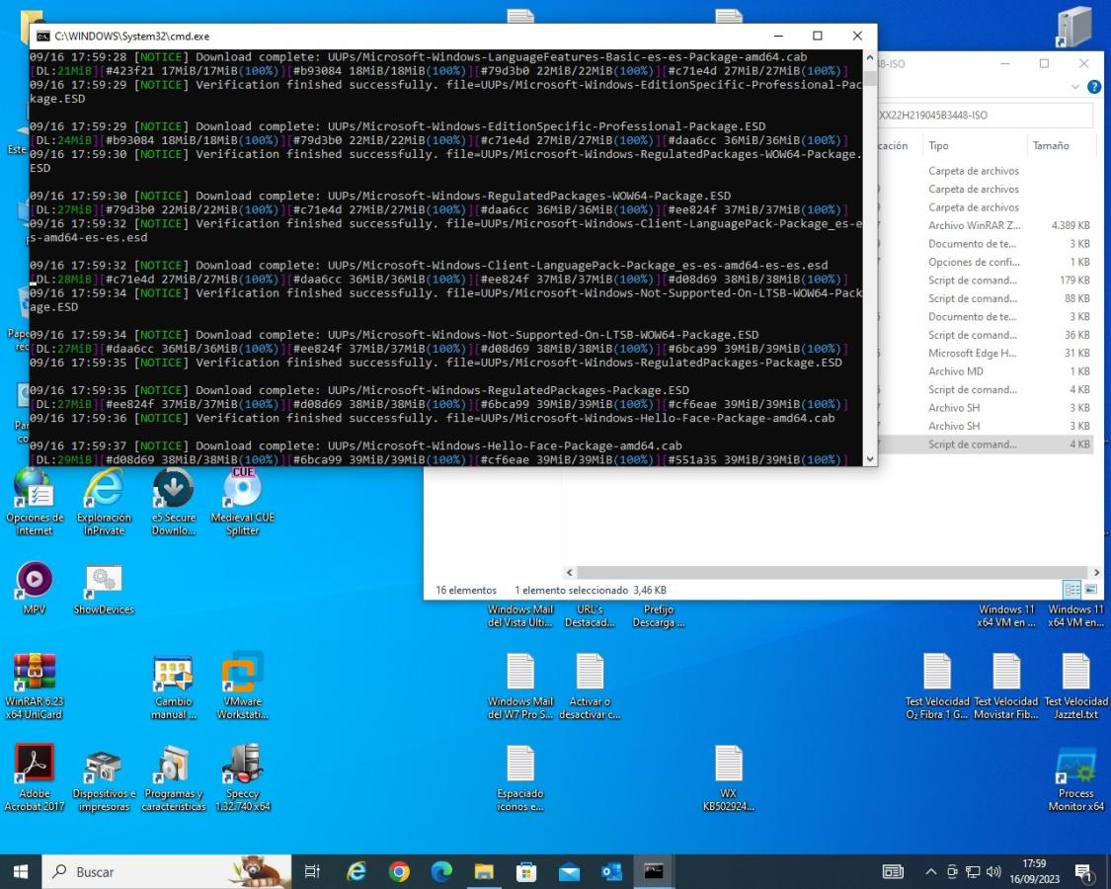Sort files by Tamaño column header

pyautogui.click(x=1051, y=145)
